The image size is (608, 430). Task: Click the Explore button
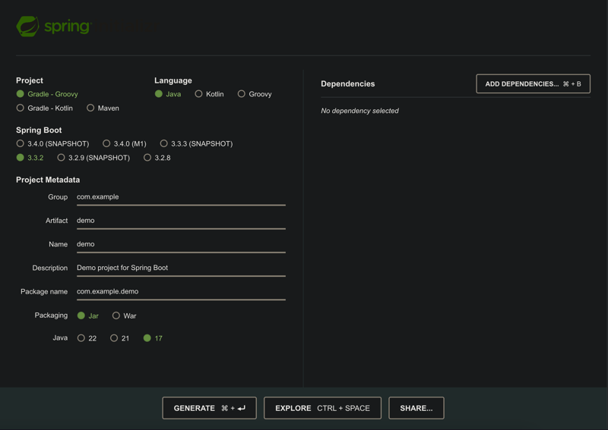[x=322, y=408]
